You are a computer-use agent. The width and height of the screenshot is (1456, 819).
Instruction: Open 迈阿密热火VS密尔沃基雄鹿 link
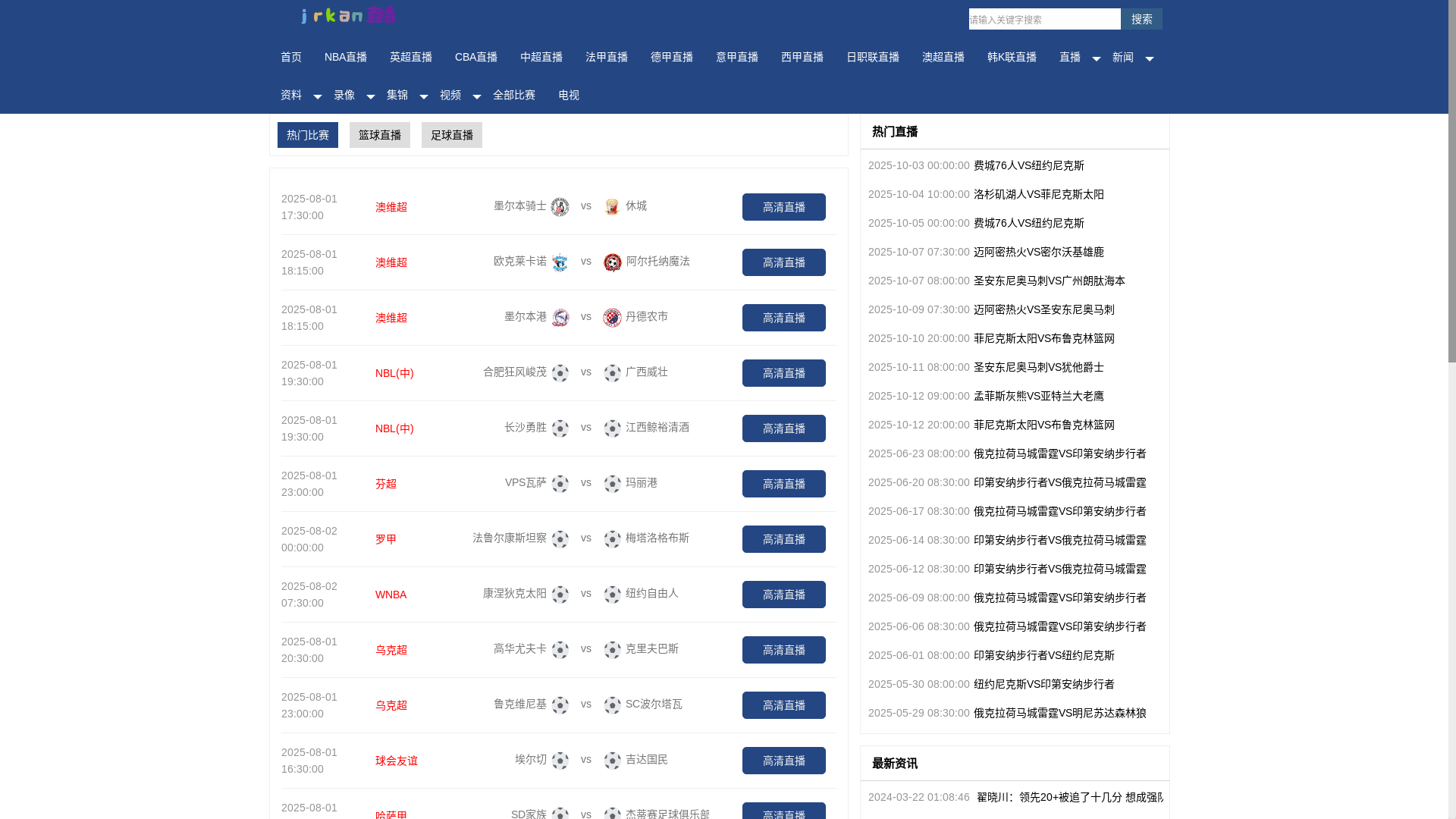1039,252
